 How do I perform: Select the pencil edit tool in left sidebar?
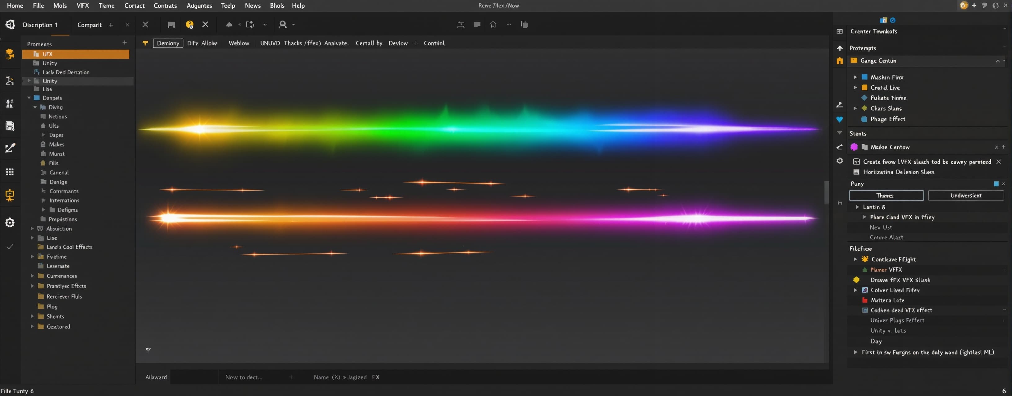pyautogui.click(x=10, y=148)
